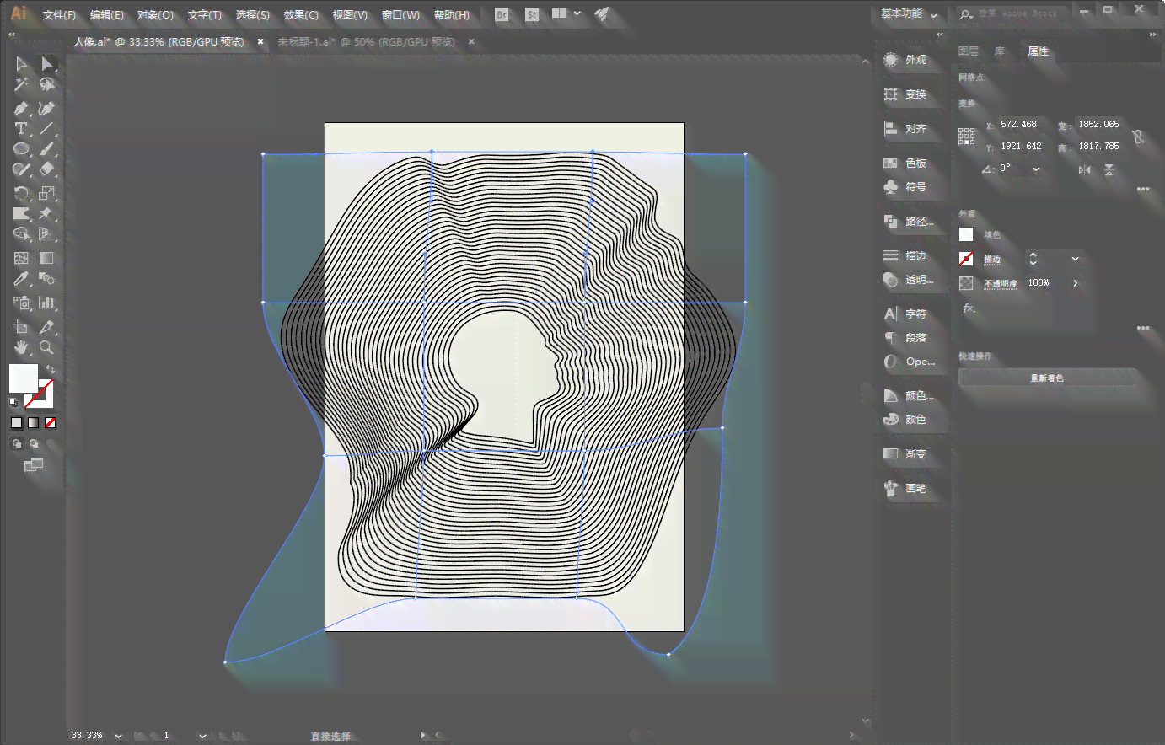
Task: Click the flip vertical icon in transform
Action: coord(1109,169)
